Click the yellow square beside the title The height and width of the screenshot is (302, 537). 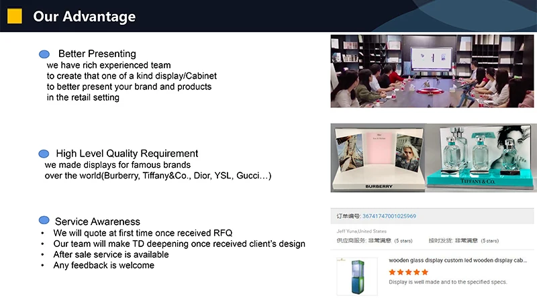[15, 16]
